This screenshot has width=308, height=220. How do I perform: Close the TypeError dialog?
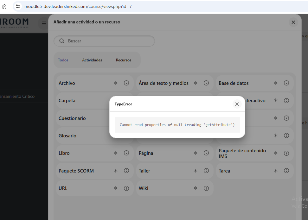(237, 104)
